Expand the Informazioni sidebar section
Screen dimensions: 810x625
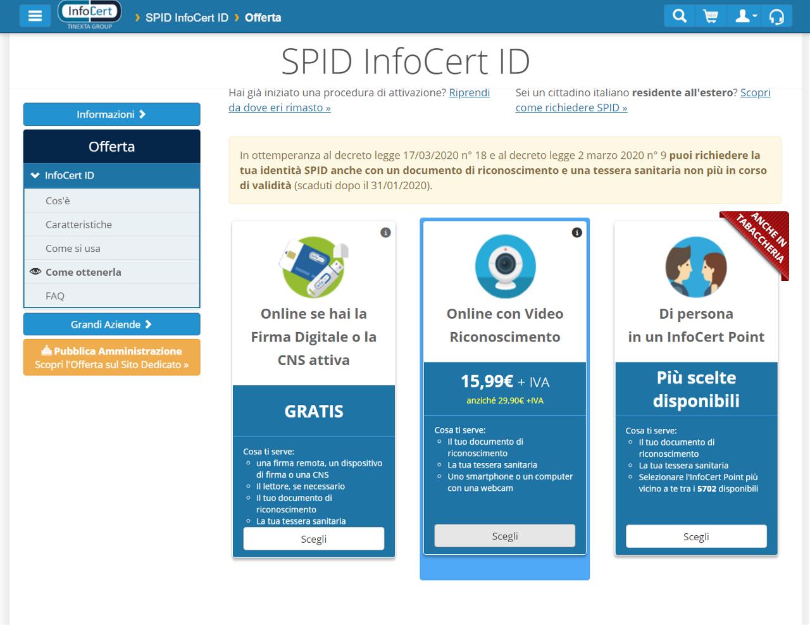111,114
